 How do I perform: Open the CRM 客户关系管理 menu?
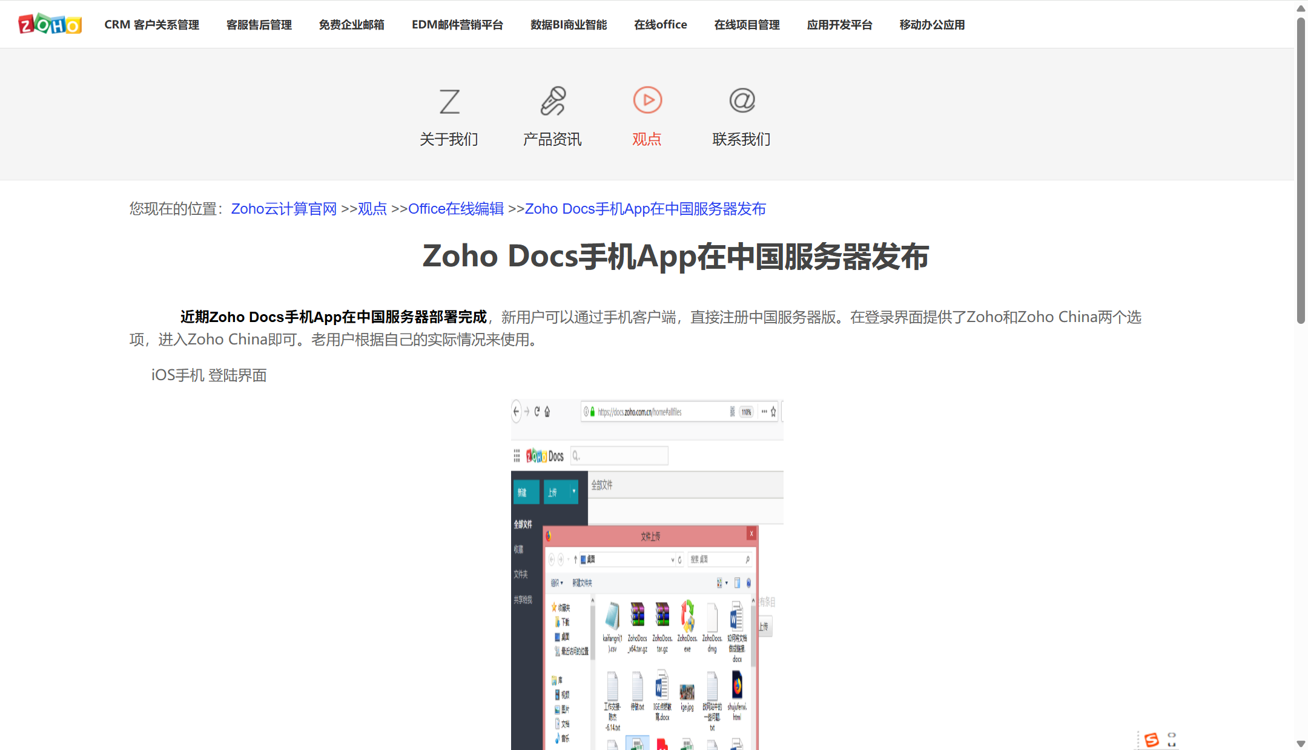pyautogui.click(x=152, y=24)
